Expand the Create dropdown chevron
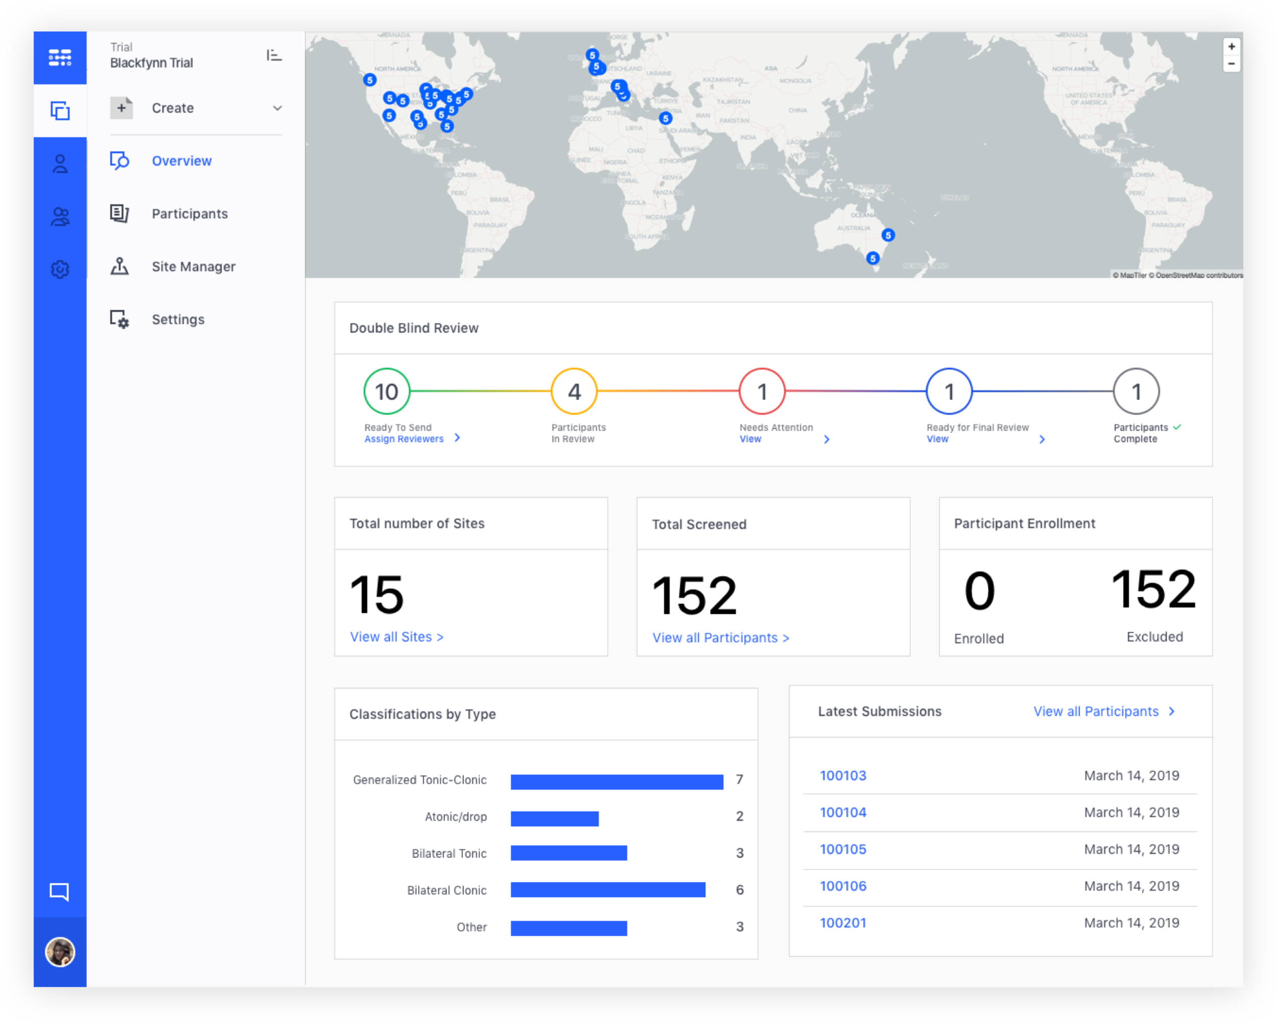Image resolution: width=1277 pixels, height=1023 pixels. [x=277, y=108]
